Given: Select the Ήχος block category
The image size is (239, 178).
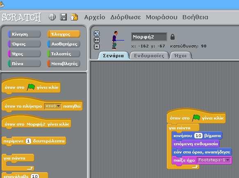Looking at the screenshot, I should (x=24, y=54).
